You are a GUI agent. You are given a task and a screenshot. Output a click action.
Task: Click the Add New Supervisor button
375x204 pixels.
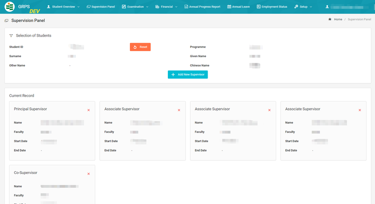click(188, 75)
